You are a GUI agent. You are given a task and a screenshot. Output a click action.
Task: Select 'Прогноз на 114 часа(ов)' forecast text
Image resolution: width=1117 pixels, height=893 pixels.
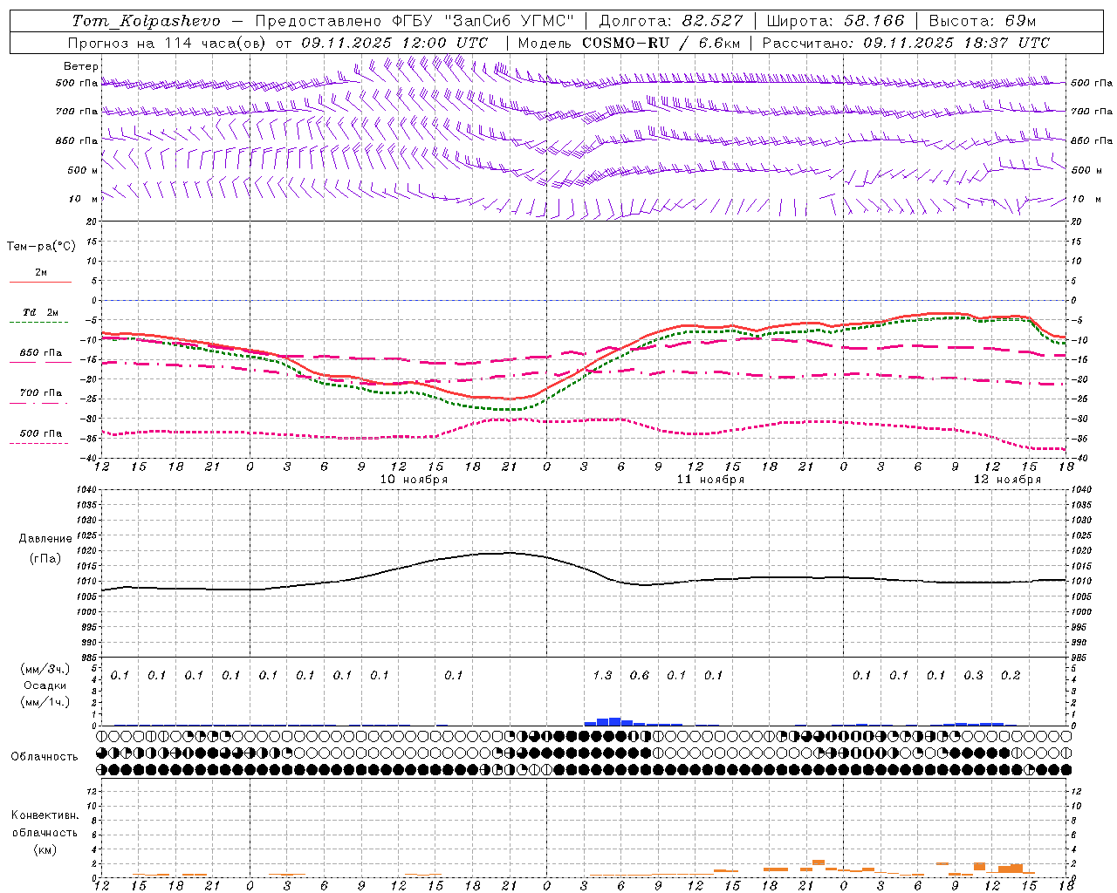click(166, 42)
